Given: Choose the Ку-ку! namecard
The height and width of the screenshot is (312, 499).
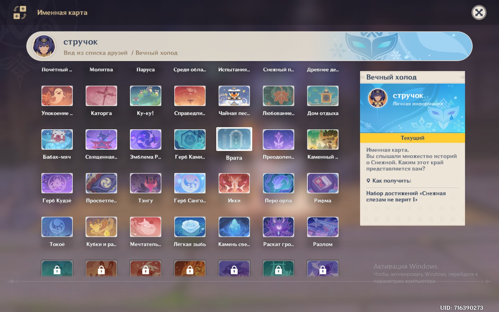Looking at the screenshot, I should pyautogui.click(x=146, y=96).
